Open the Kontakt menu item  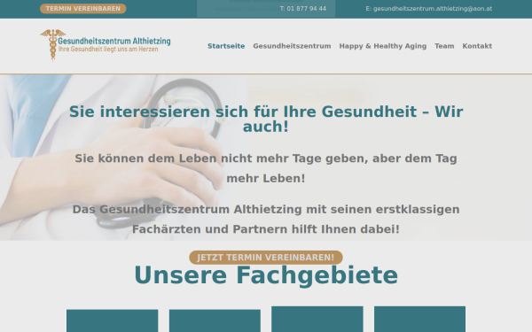click(477, 46)
